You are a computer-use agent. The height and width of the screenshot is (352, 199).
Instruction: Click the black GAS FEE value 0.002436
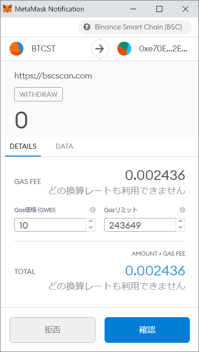tap(155, 175)
